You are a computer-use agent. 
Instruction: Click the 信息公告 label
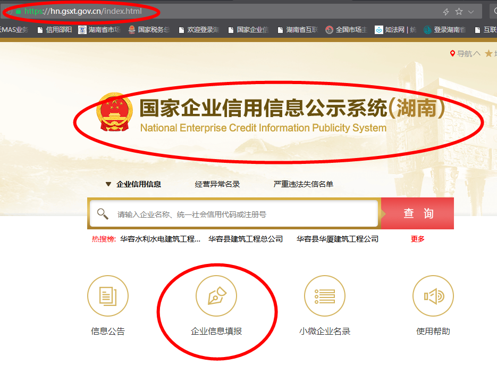108,331
